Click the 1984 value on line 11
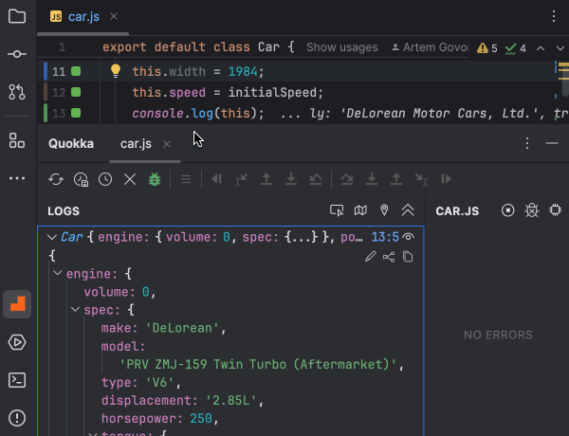Image resolution: width=569 pixels, height=436 pixels. (243, 71)
